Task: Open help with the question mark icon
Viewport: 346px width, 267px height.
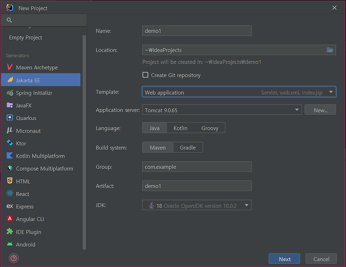Action: (14, 258)
